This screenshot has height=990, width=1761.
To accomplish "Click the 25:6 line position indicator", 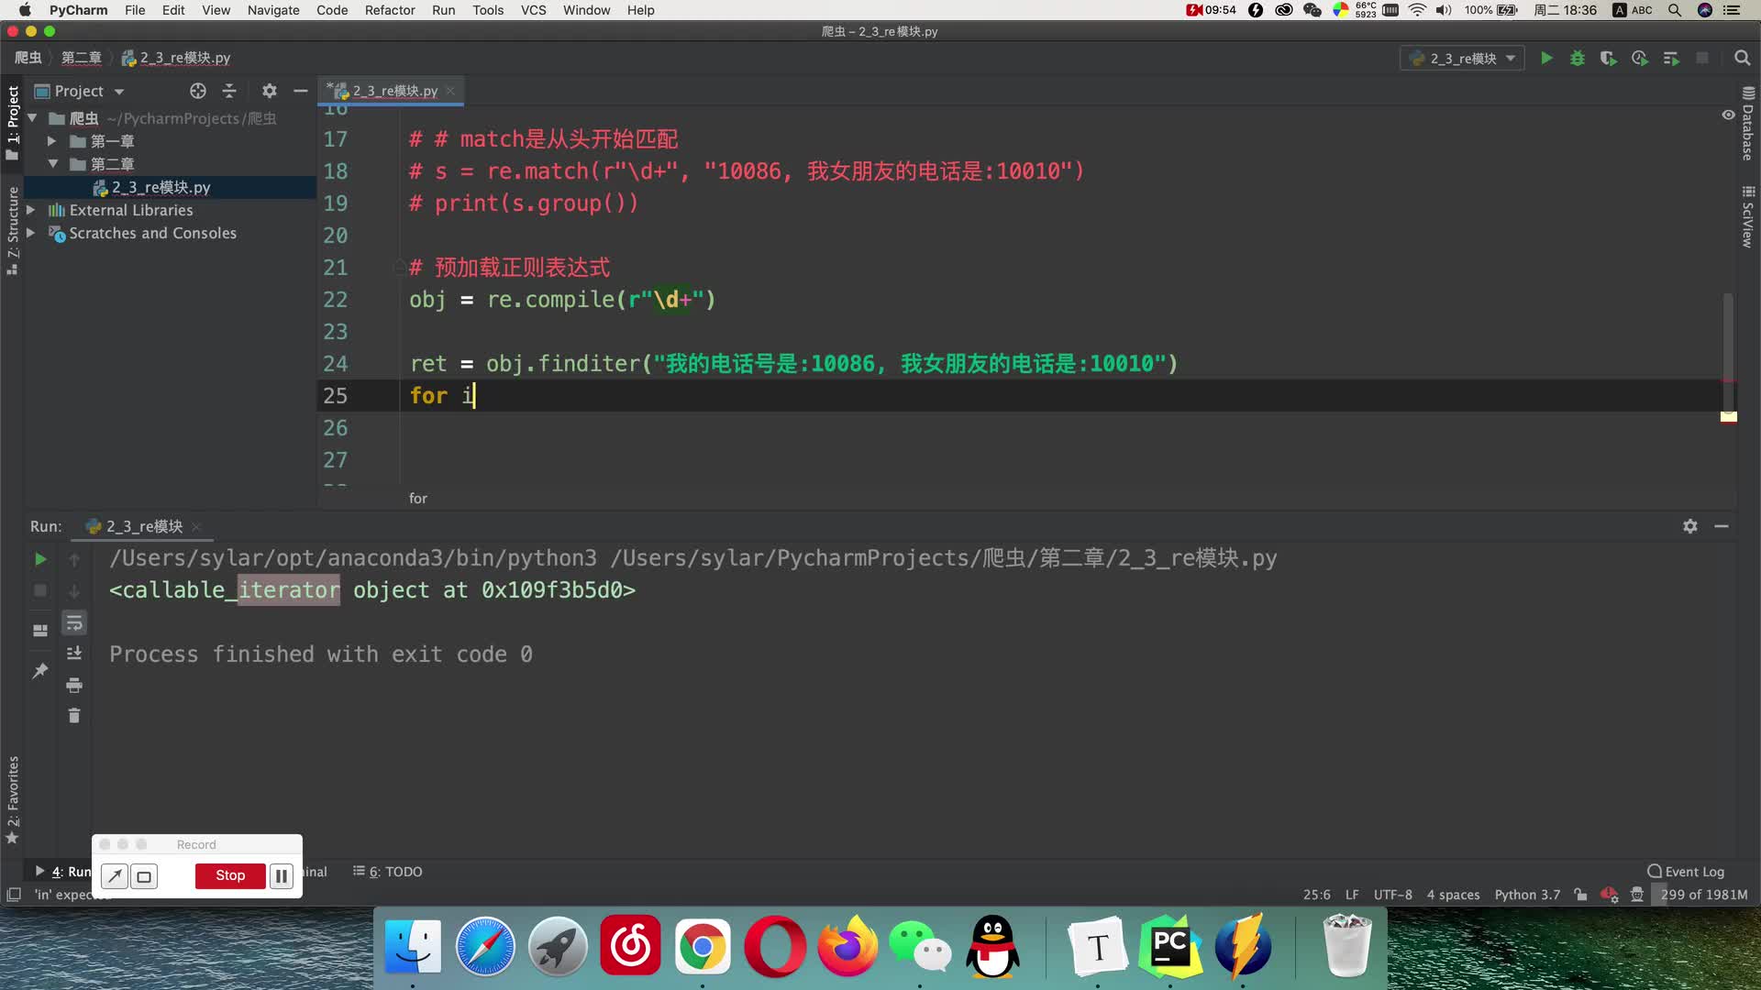I will 1316,895.
